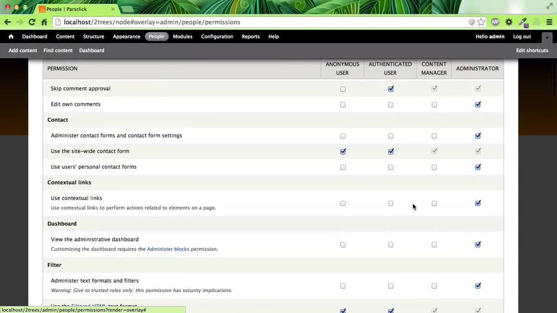557x313 pixels.
Task: Open the Chrome hamburger menu
Action: (x=549, y=22)
